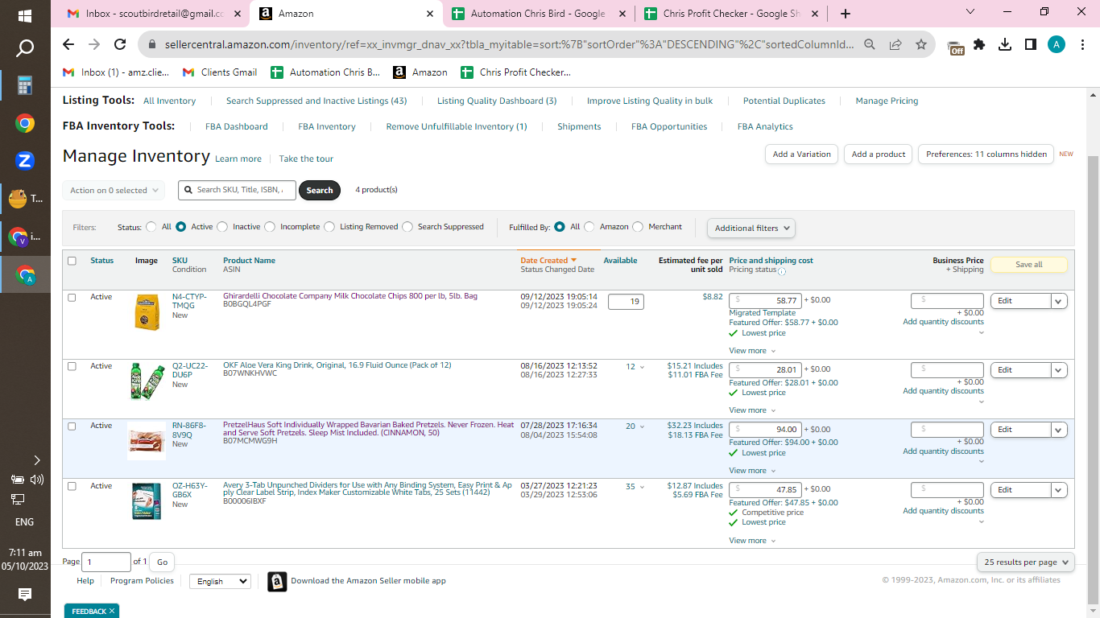Viewport: 1100px width, 618px height.
Task: Check the select-all checkbox in table header
Action: 72,261
